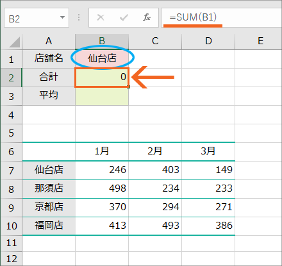
Task: Click the cell with value 246
Action: pos(102,170)
